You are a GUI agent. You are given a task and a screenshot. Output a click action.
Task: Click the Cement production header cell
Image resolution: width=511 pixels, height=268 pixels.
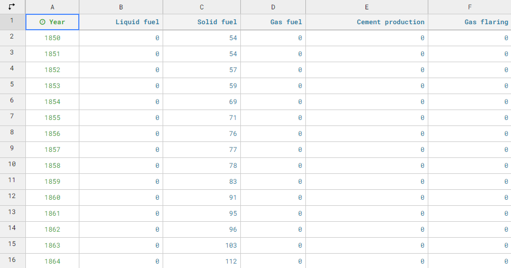pyautogui.click(x=390, y=22)
